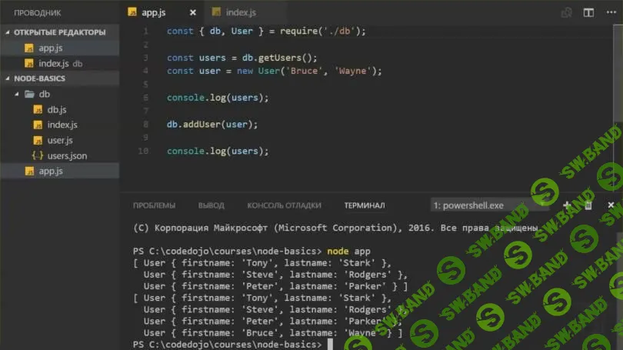Switch to the ТЕРМИНАЛ panel tab
The image size is (623, 350).
coord(365,205)
